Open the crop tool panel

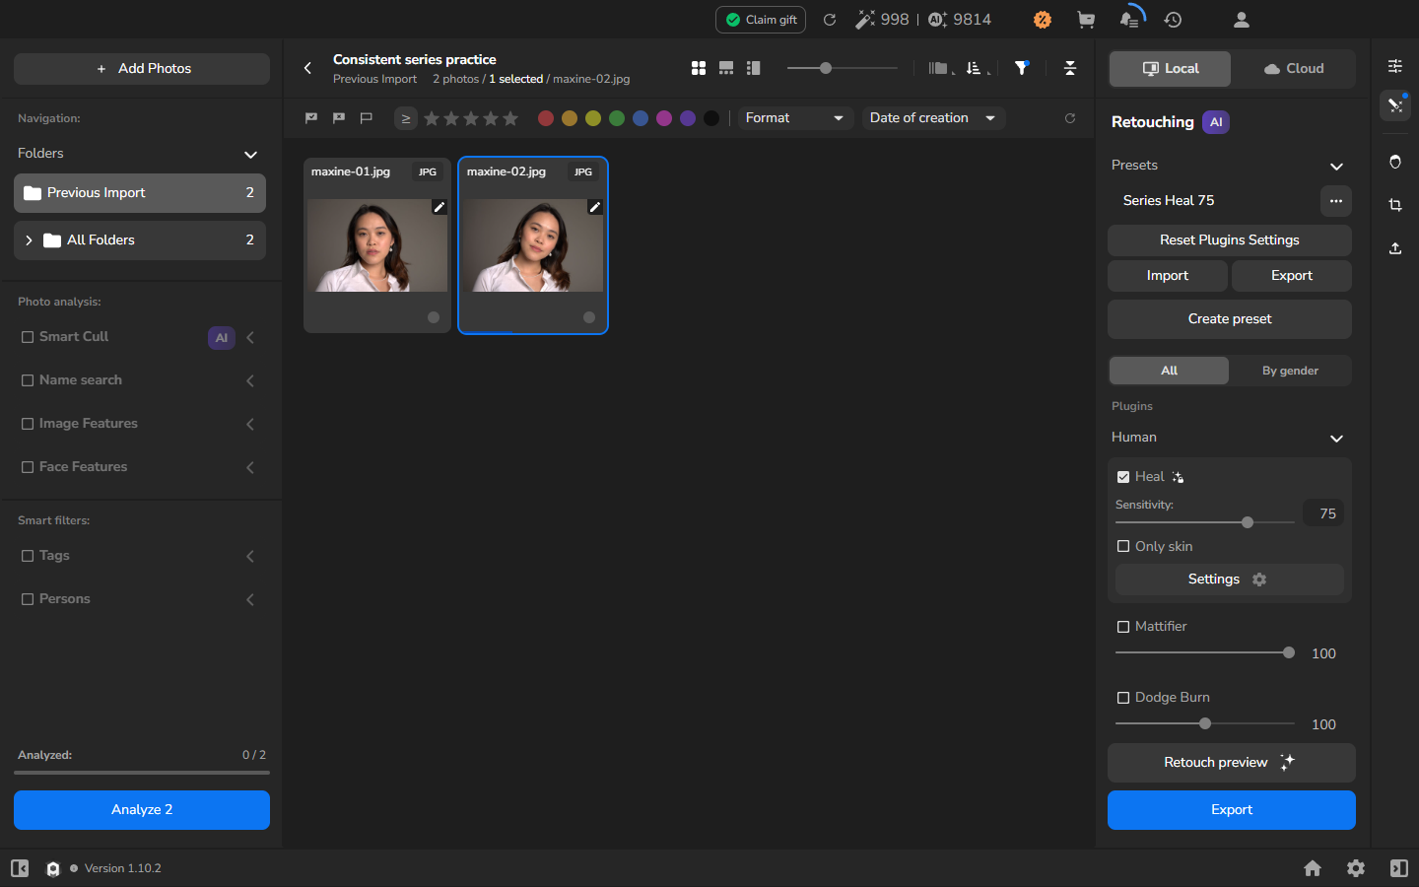[x=1395, y=205]
